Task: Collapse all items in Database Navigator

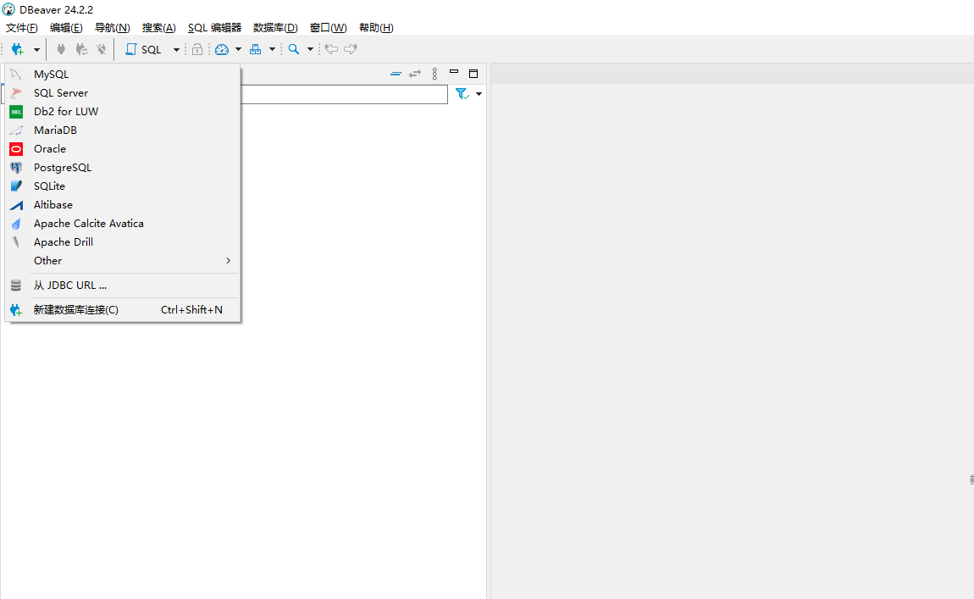Action: tap(396, 74)
